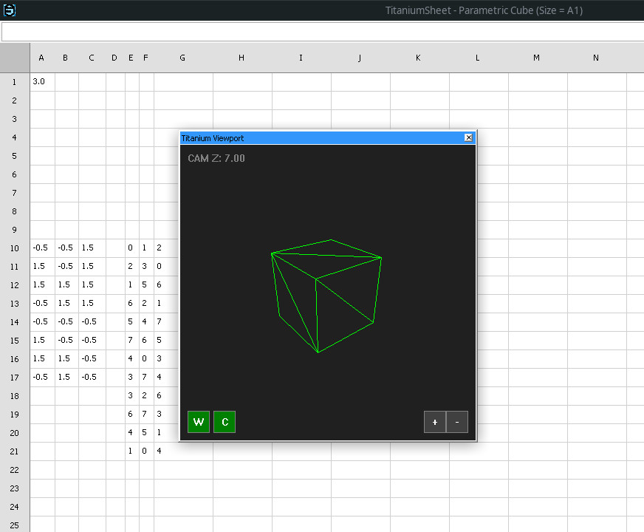Zoom in with the plus button
Screen dimensions: 644x532
435,422
